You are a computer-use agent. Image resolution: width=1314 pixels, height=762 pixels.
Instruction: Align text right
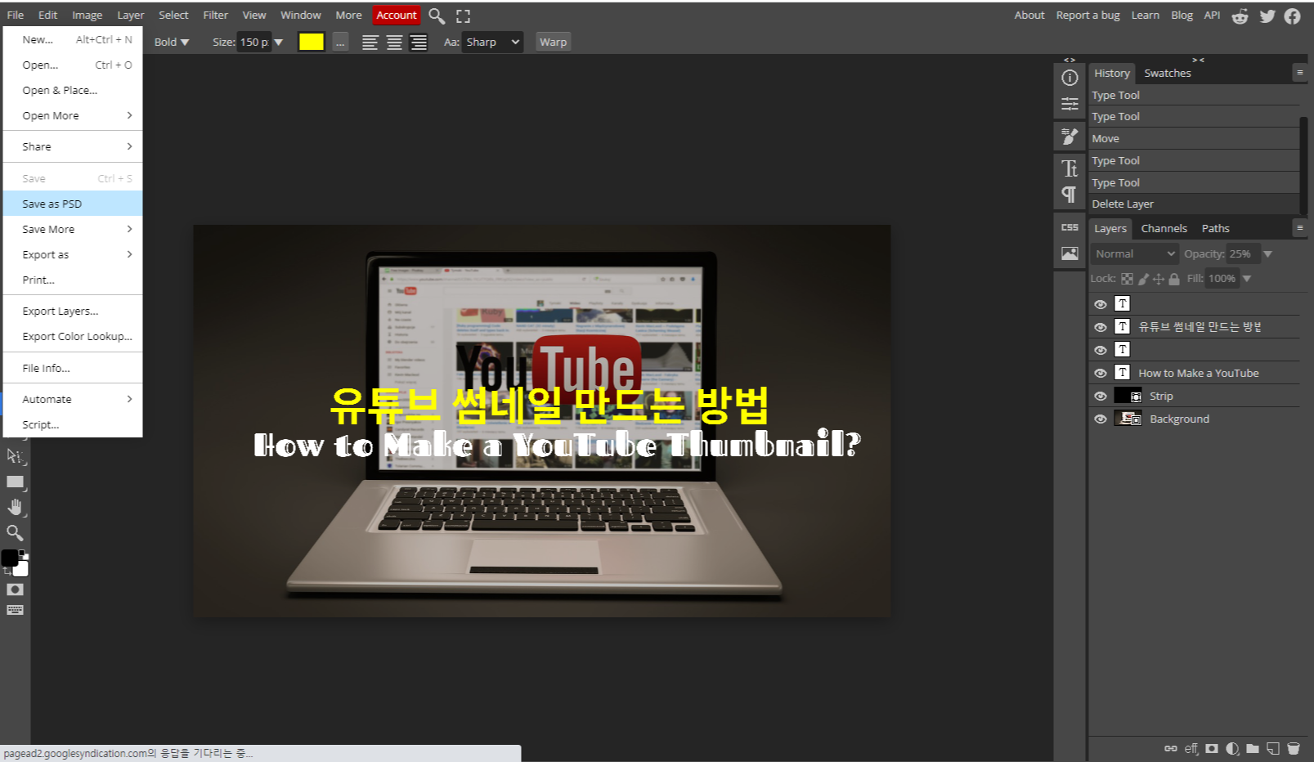(x=419, y=43)
